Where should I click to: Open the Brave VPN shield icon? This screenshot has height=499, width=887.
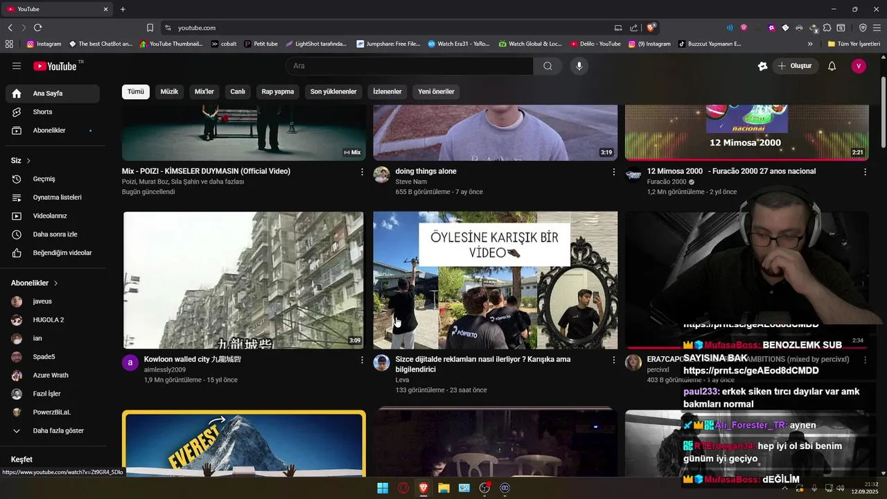click(863, 28)
